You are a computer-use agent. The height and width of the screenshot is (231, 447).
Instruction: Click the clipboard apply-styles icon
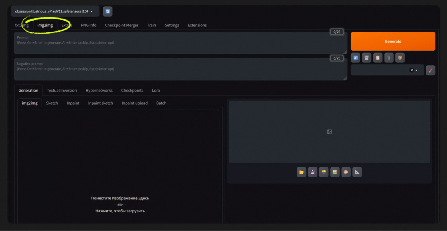[378, 58]
